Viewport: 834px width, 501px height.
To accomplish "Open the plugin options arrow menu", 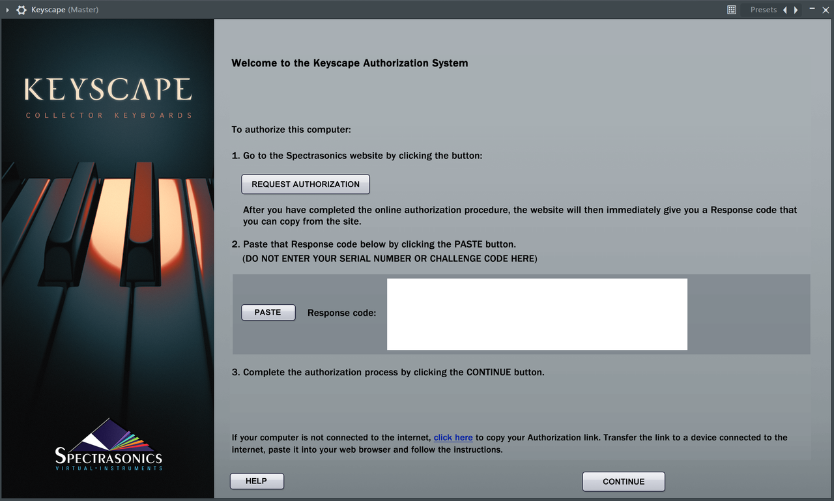I will coord(8,10).
